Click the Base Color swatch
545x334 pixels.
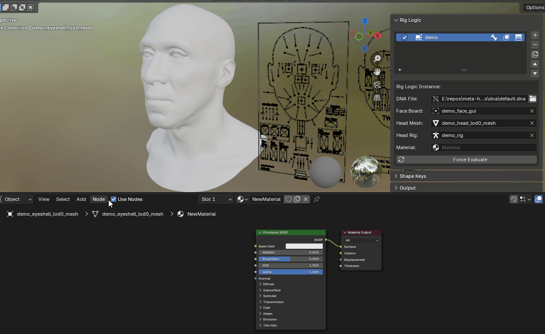[x=304, y=246]
